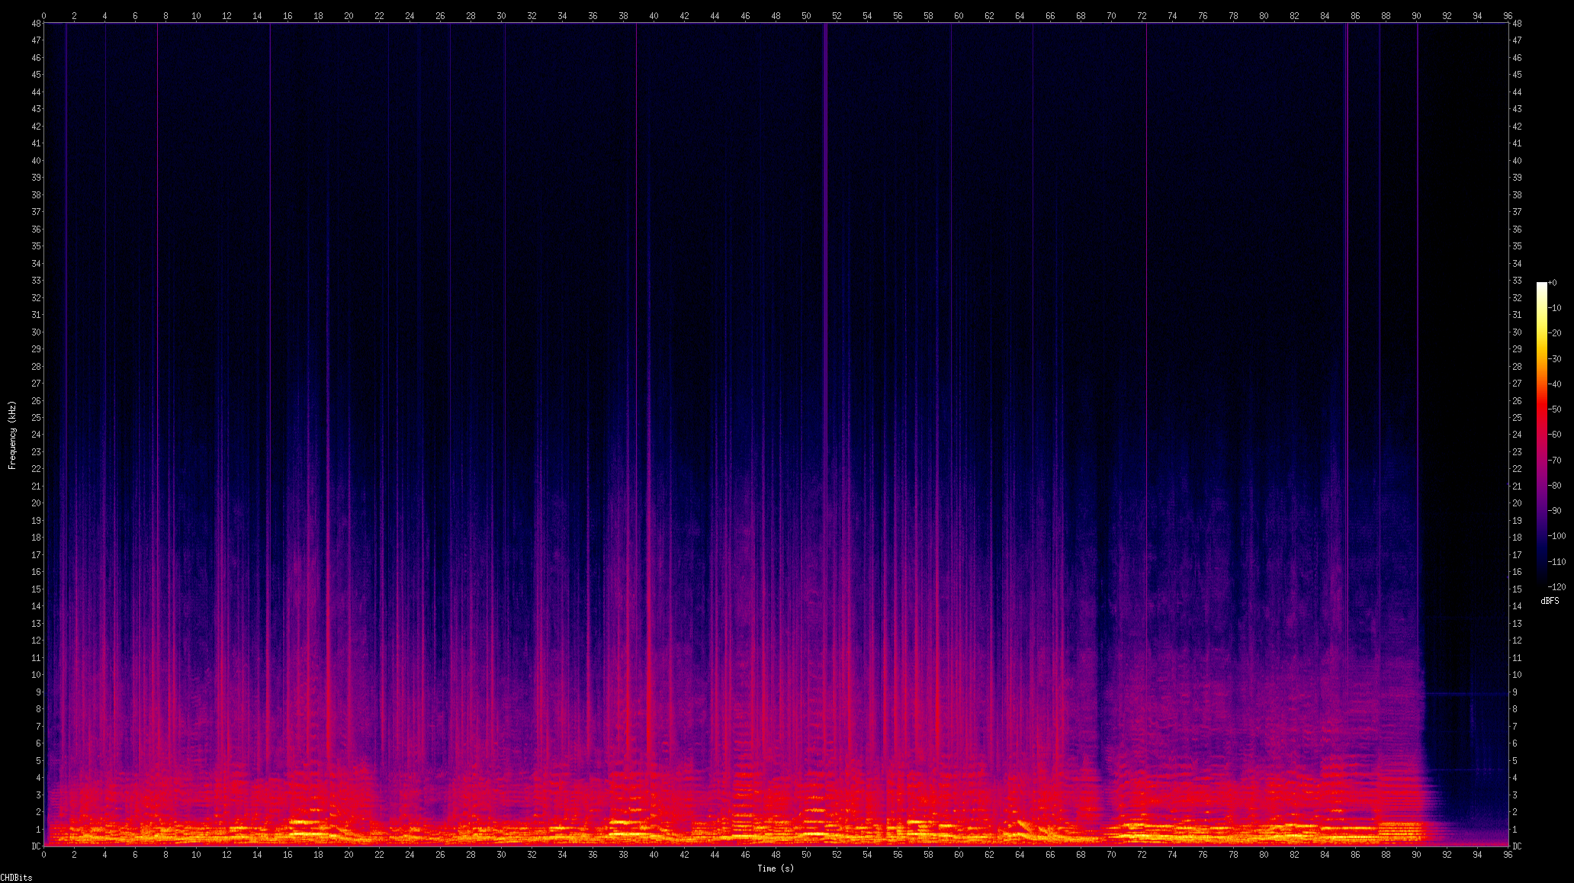Click the DC label on the left frequency axis
This screenshot has height=883, width=1574.
[36, 846]
